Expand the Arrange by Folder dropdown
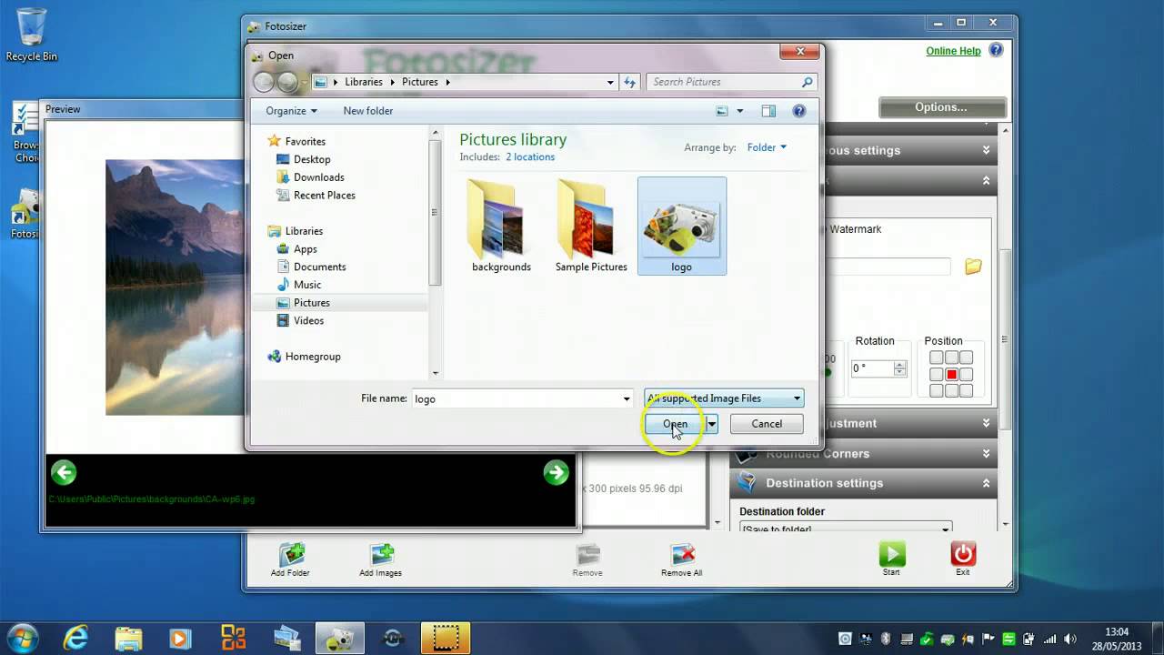 (767, 147)
